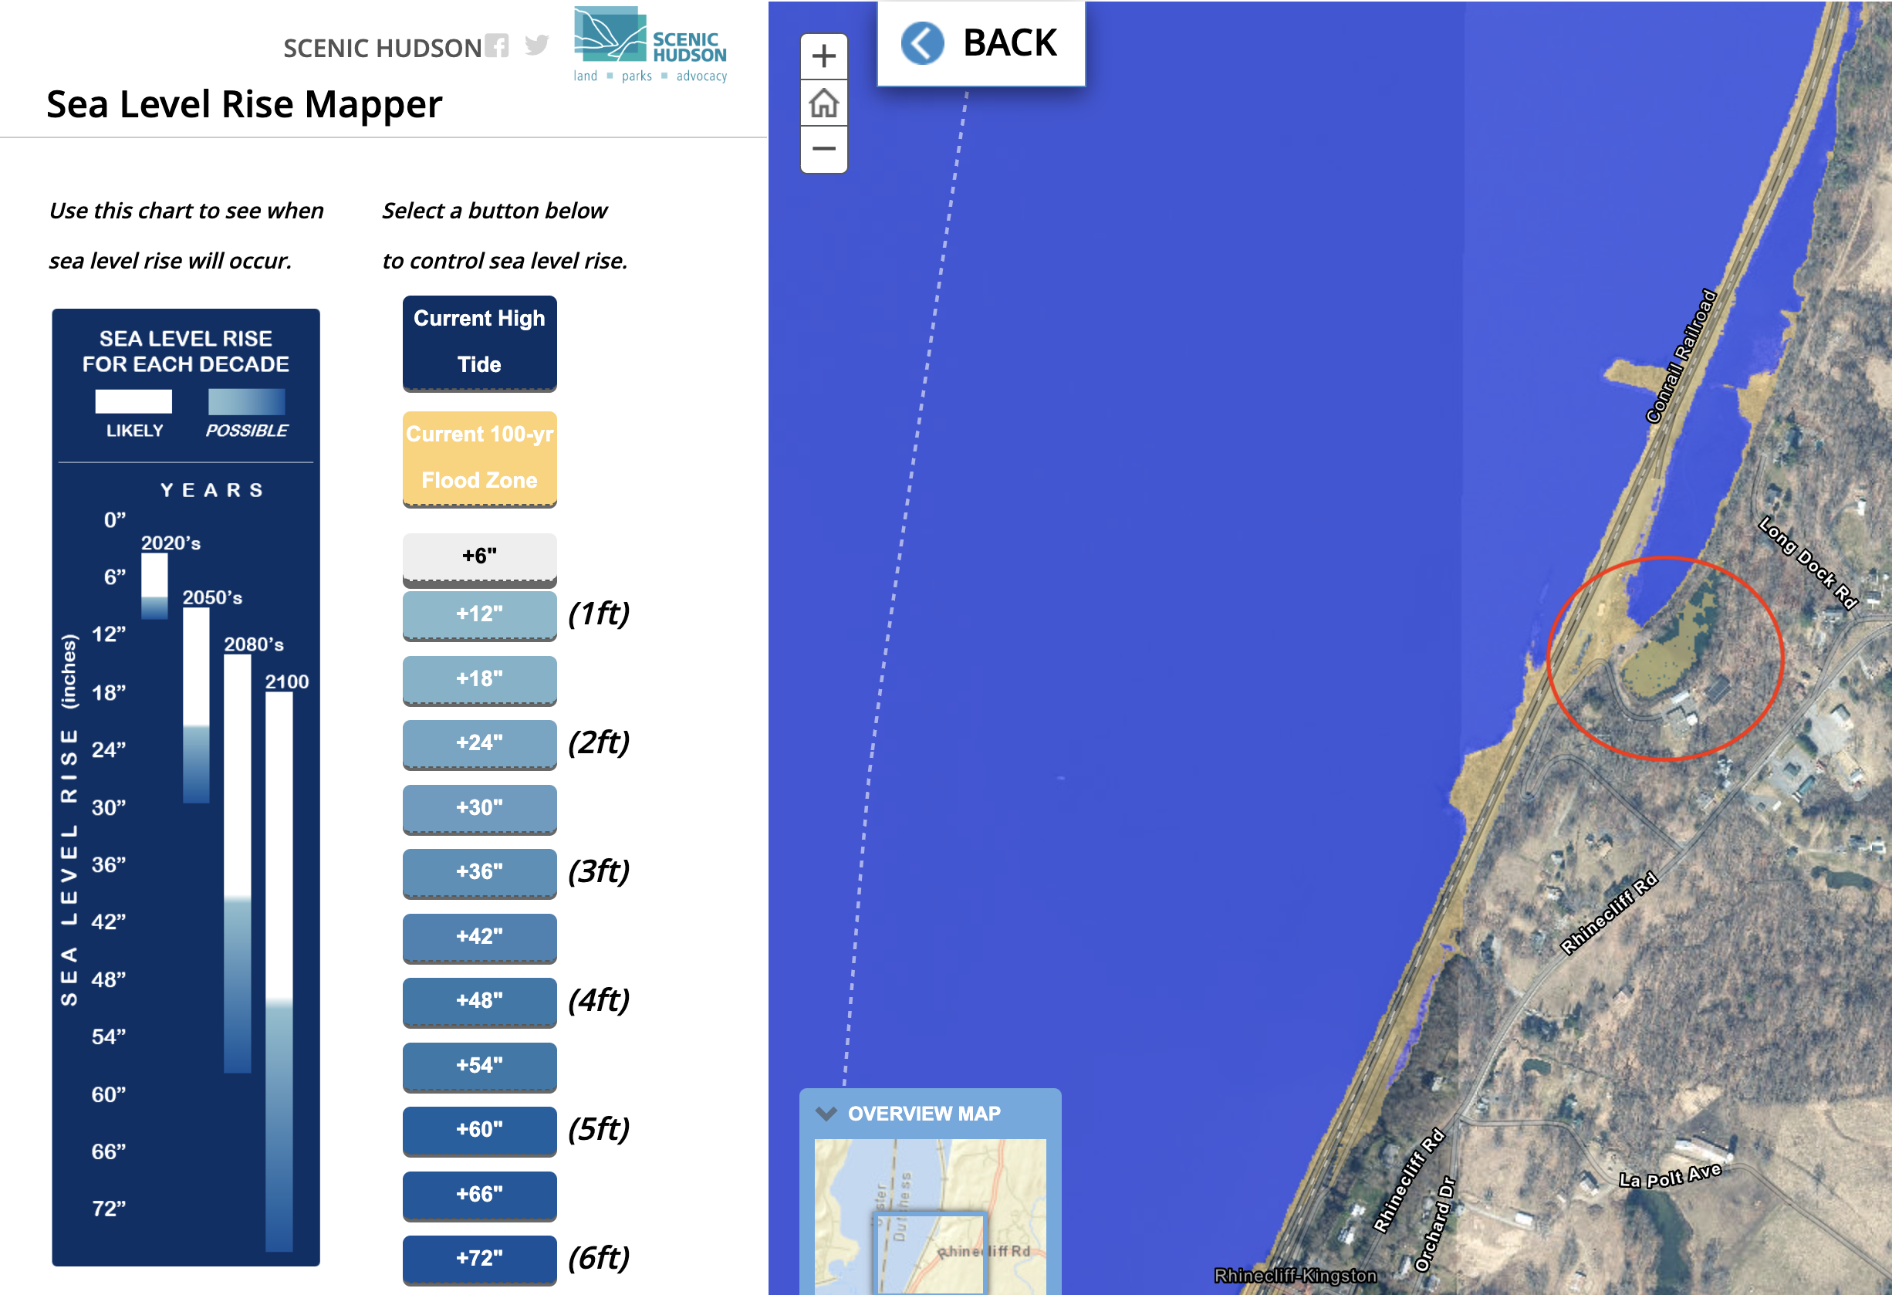Open the Scenic Hudson Twitter icon
The width and height of the screenshot is (1892, 1295).
tap(536, 46)
